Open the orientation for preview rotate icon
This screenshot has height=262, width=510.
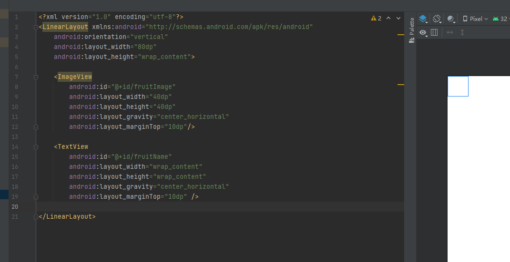[x=437, y=19]
